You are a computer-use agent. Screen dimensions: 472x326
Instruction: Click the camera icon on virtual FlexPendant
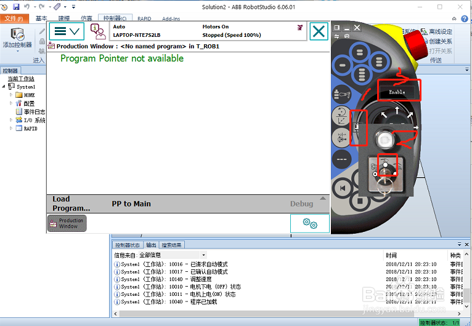tap(347, 36)
